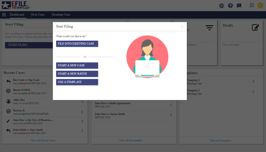Switch to the New Case tab
266x152 pixels.
(x=38, y=15)
